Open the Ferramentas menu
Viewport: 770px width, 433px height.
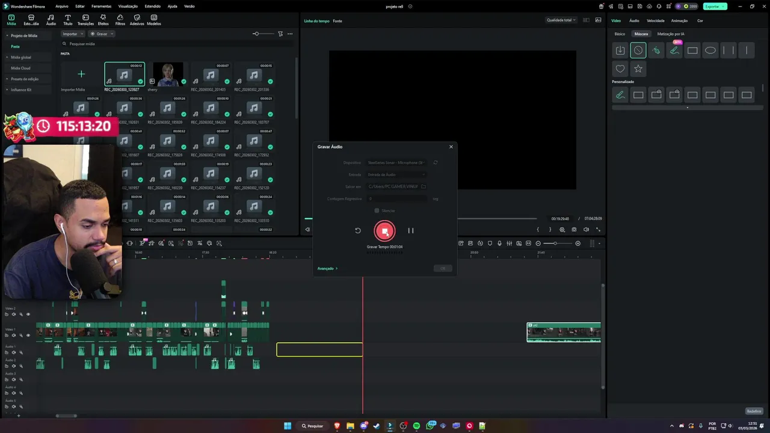tap(101, 6)
